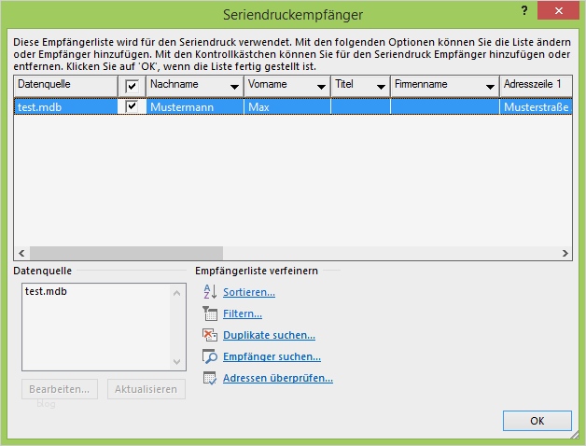Click the dialog resize grip corner
586x446 pixels.
click(575, 435)
